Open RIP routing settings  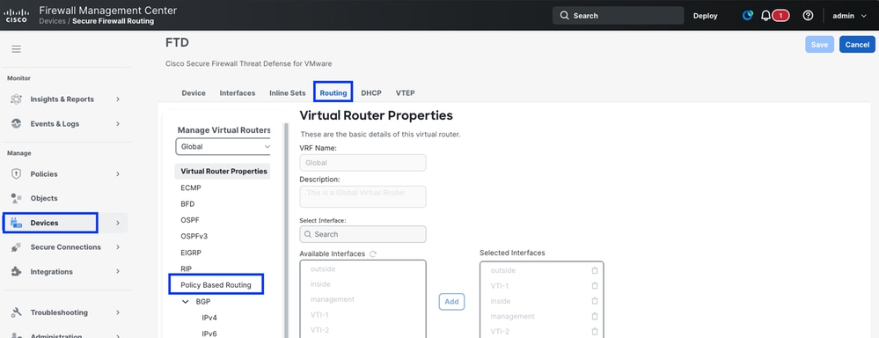coord(187,269)
